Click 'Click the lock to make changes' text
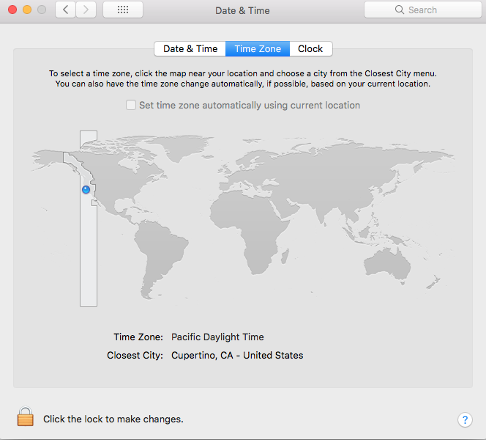The width and height of the screenshot is (486, 440). pos(113,419)
